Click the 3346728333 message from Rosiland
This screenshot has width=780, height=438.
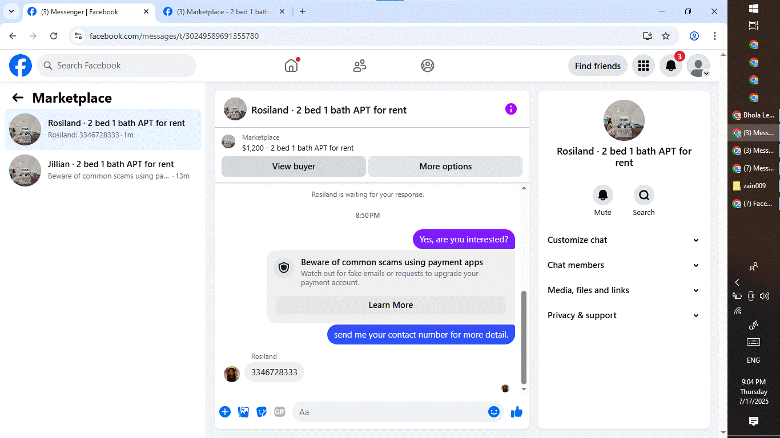[274, 372]
